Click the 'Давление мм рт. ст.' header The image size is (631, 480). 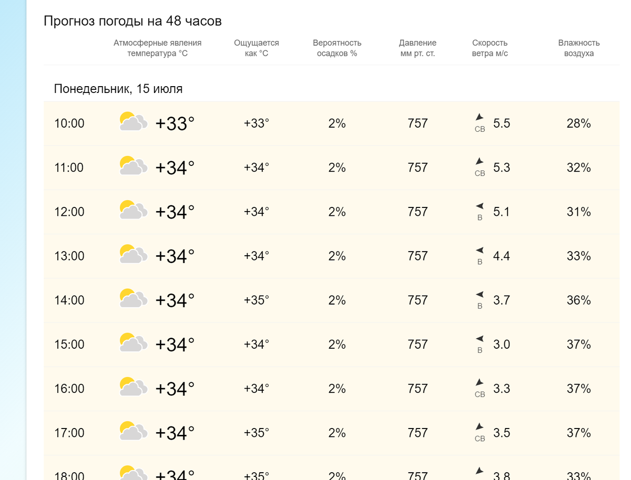click(418, 48)
